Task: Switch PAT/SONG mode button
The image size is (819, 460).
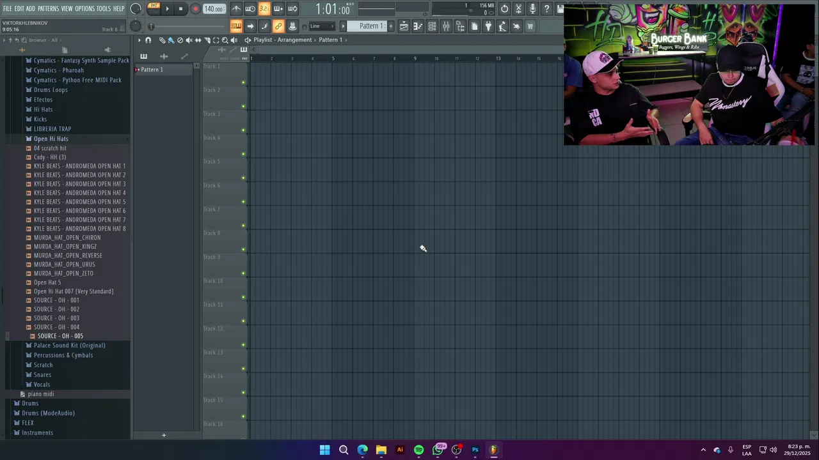Action: 154,8
